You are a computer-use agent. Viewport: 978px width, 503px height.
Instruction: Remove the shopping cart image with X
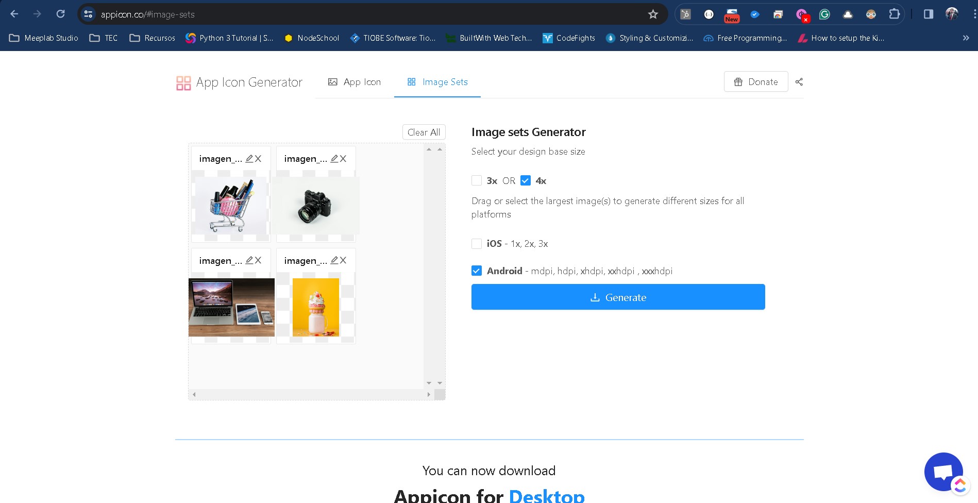pos(258,159)
